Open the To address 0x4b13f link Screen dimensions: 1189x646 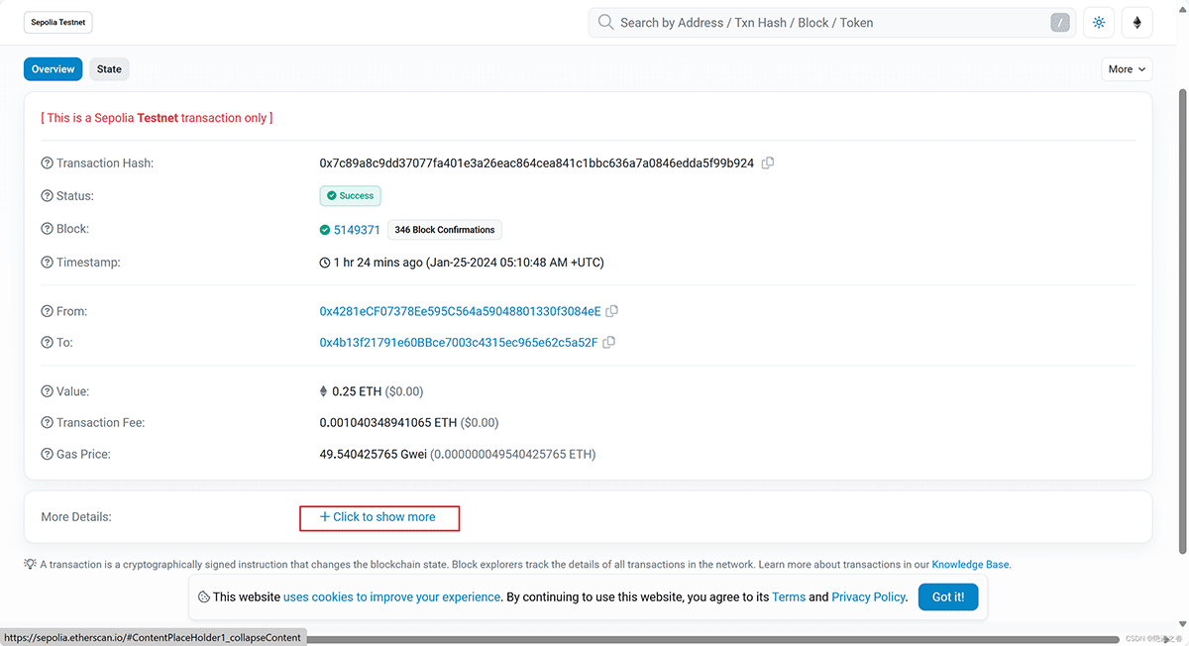(x=458, y=342)
